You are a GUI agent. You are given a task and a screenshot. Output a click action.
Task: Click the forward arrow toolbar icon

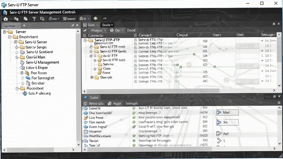pos(105,18)
